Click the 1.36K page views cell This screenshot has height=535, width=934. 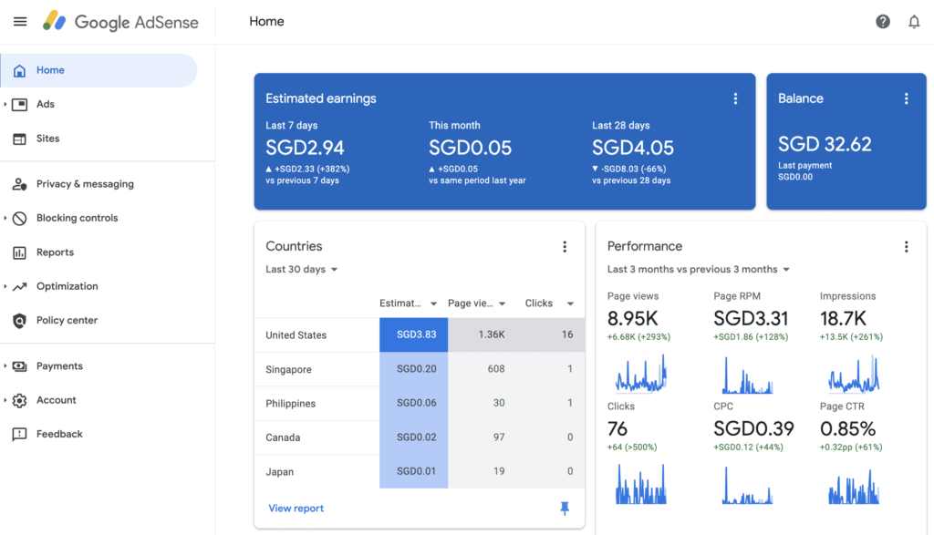point(482,334)
